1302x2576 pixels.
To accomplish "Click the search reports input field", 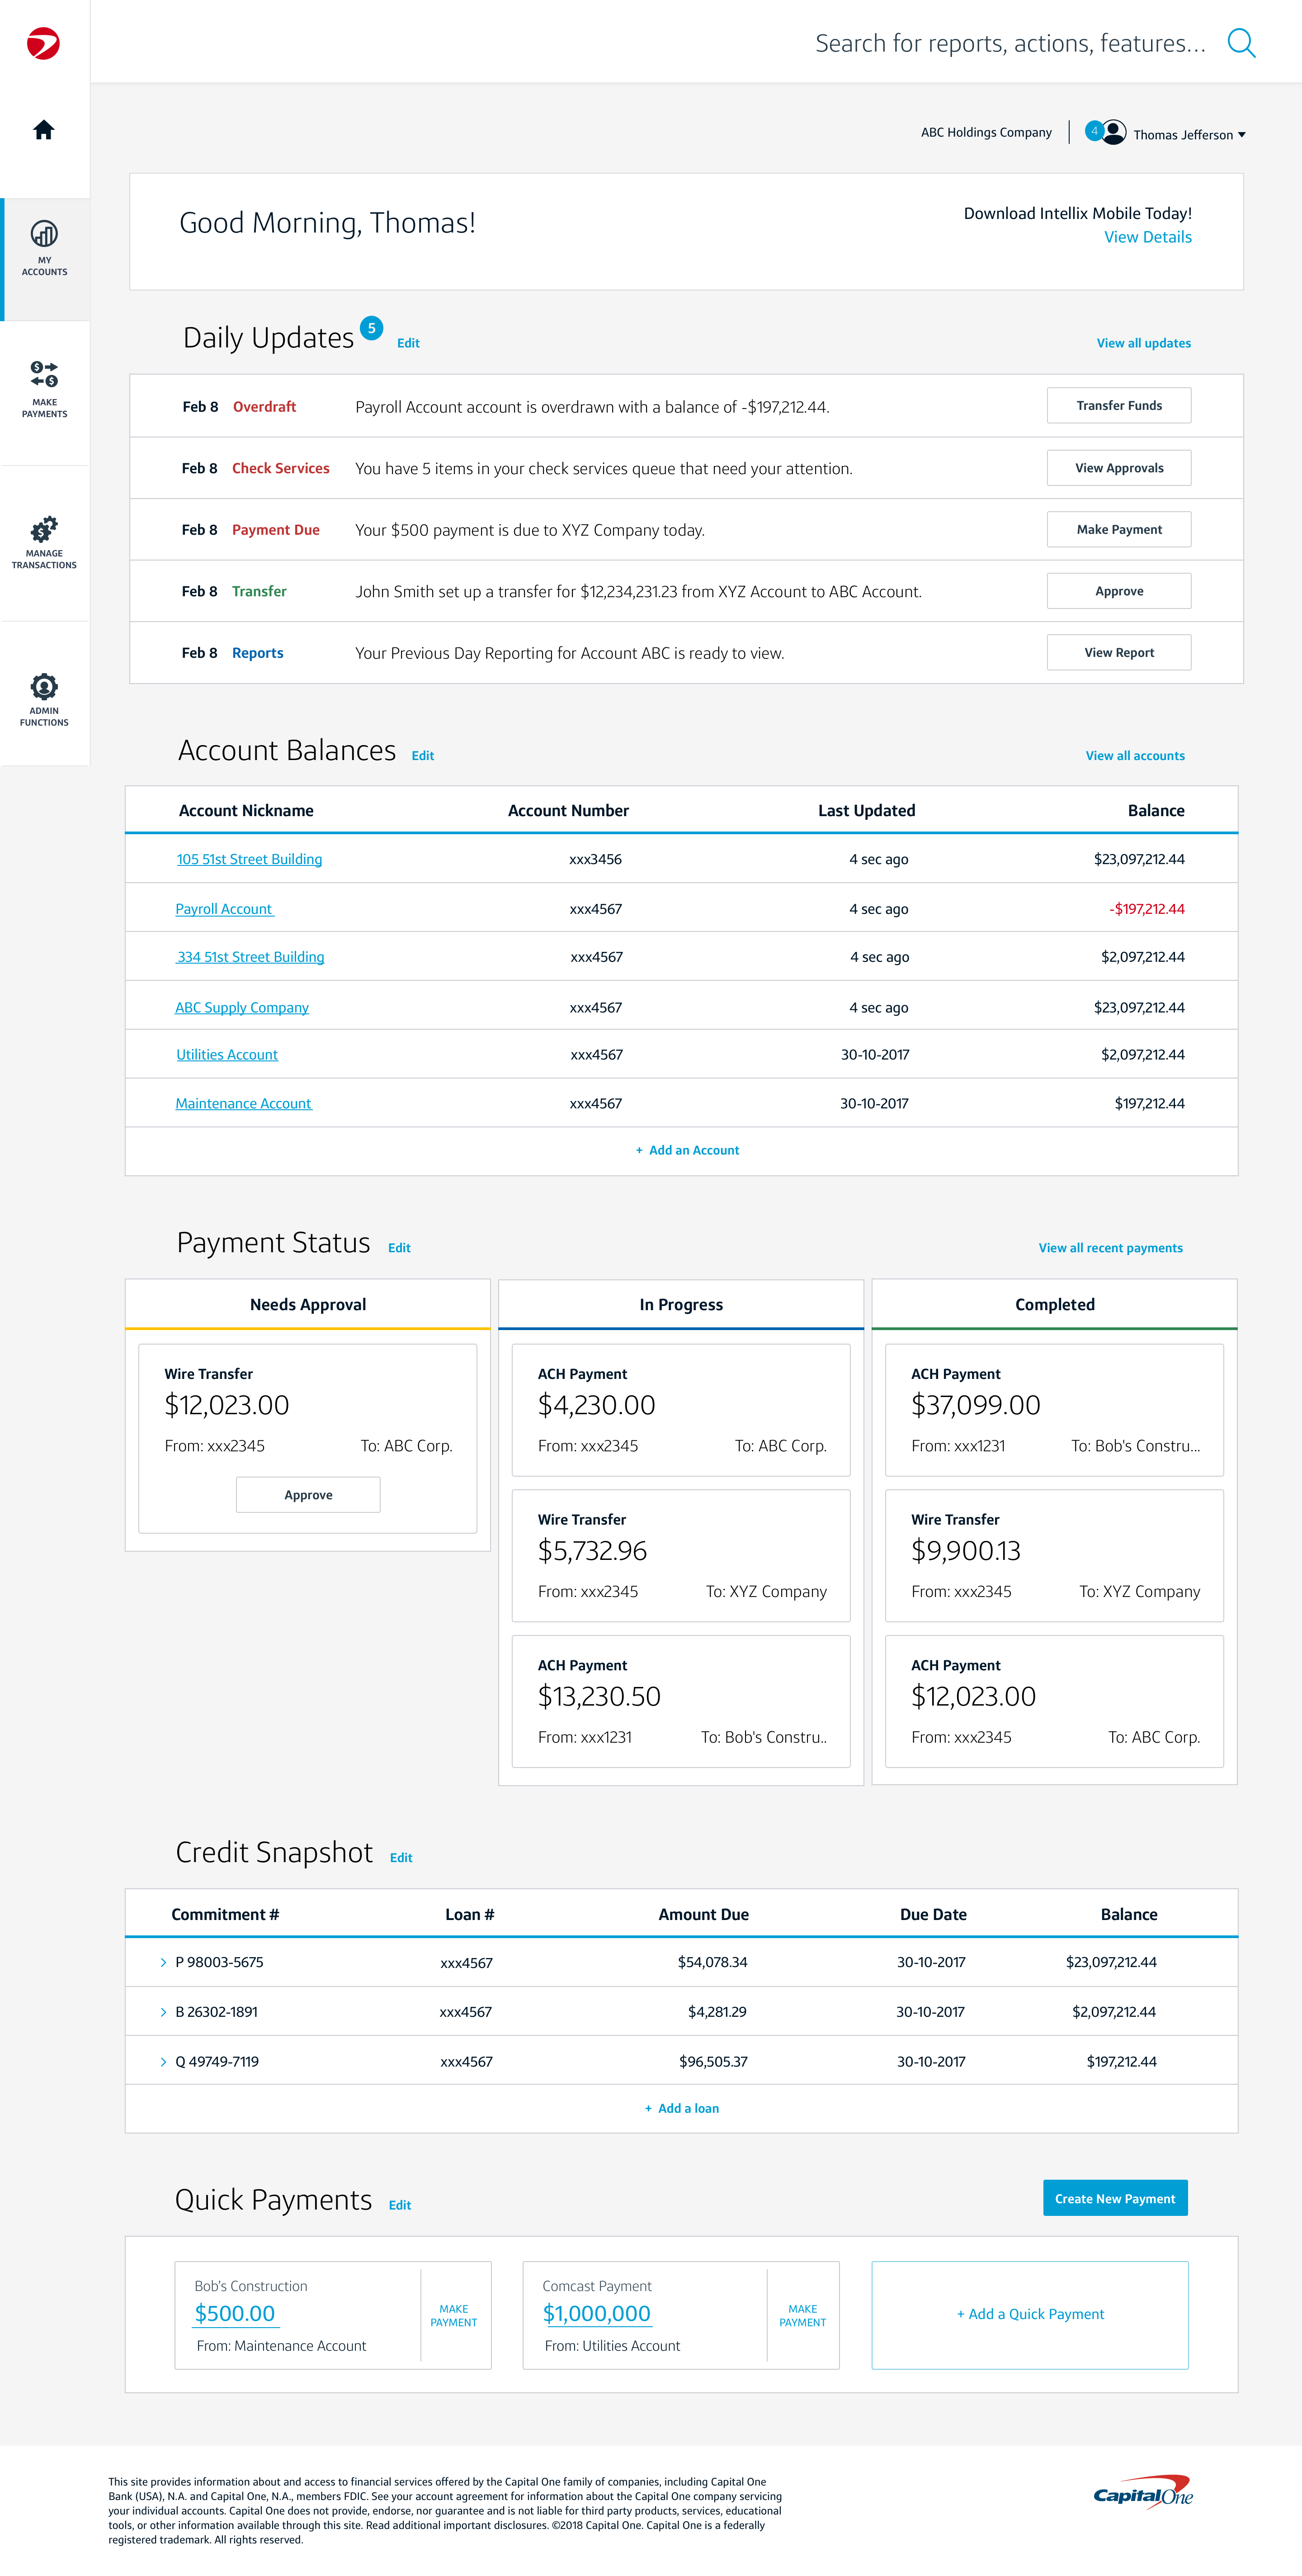I will [x=1009, y=43].
